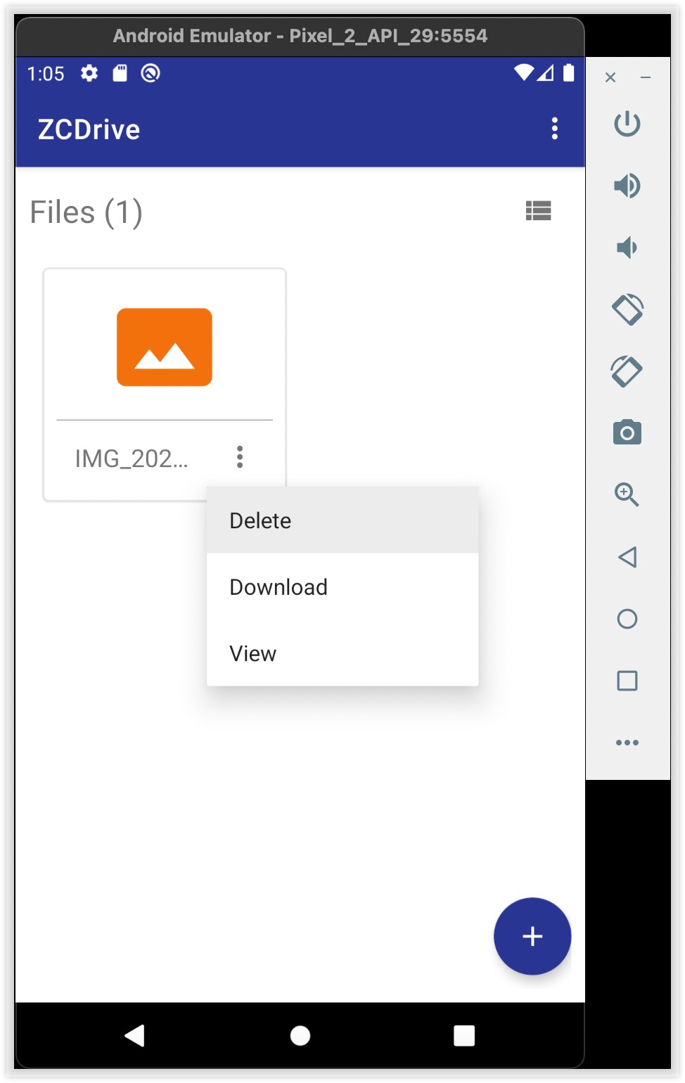Open options menu for the IMG_202 file

[240, 457]
